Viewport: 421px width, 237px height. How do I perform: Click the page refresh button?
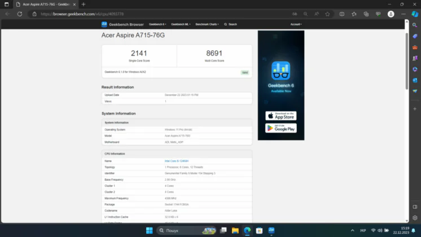click(20, 14)
